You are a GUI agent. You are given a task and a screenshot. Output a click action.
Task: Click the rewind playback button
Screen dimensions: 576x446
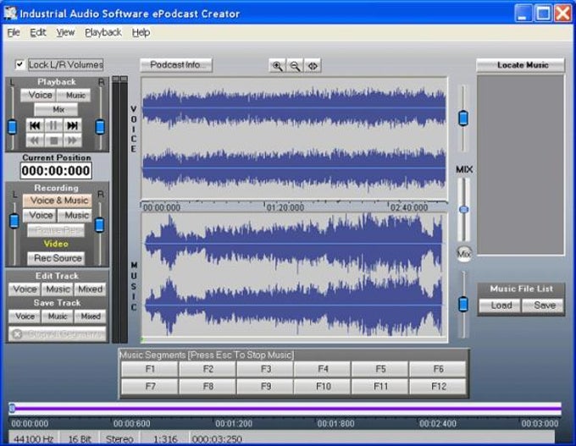click(35, 140)
